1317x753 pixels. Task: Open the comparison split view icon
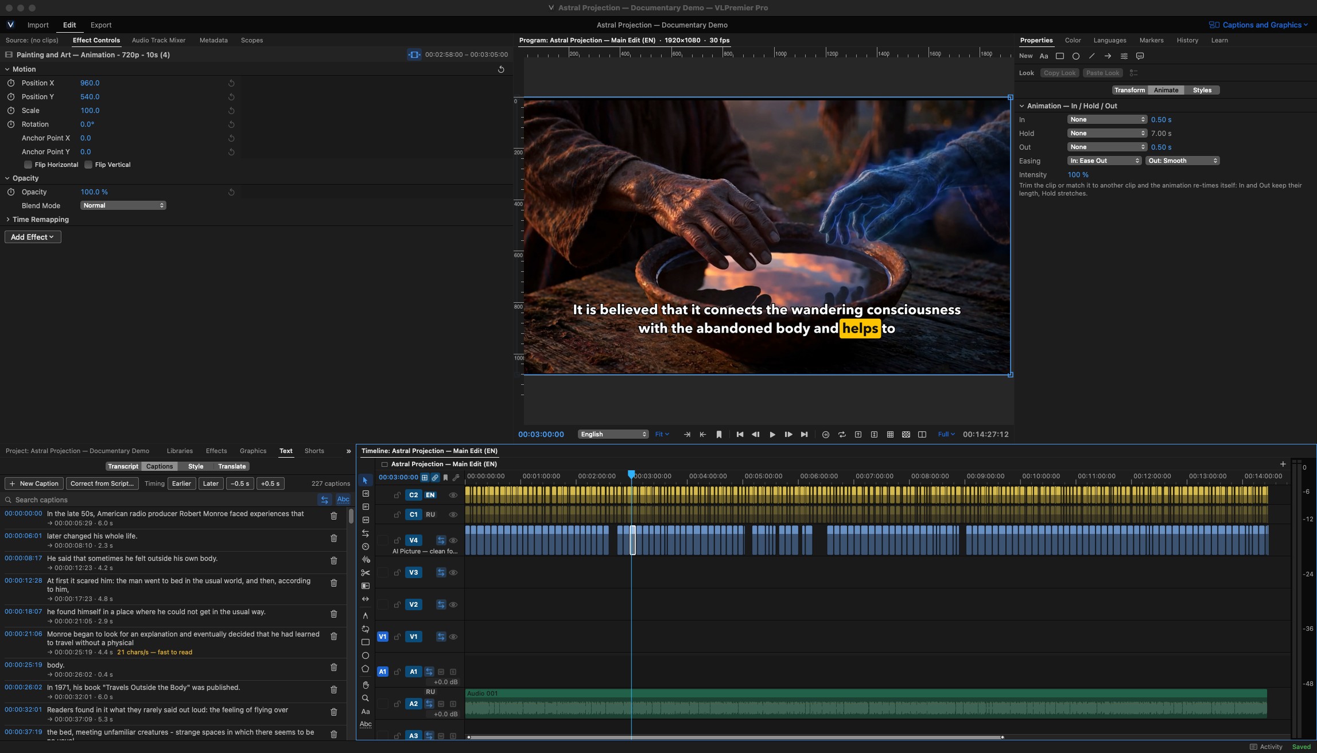[x=922, y=435]
